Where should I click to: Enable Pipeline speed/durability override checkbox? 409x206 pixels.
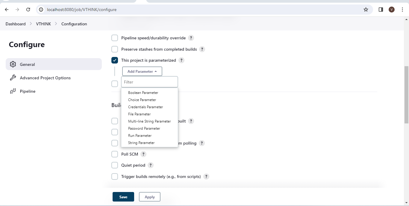click(x=115, y=38)
